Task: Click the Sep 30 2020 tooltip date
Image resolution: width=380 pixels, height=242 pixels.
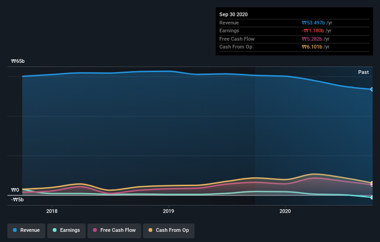Action: (x=233, y=14)
